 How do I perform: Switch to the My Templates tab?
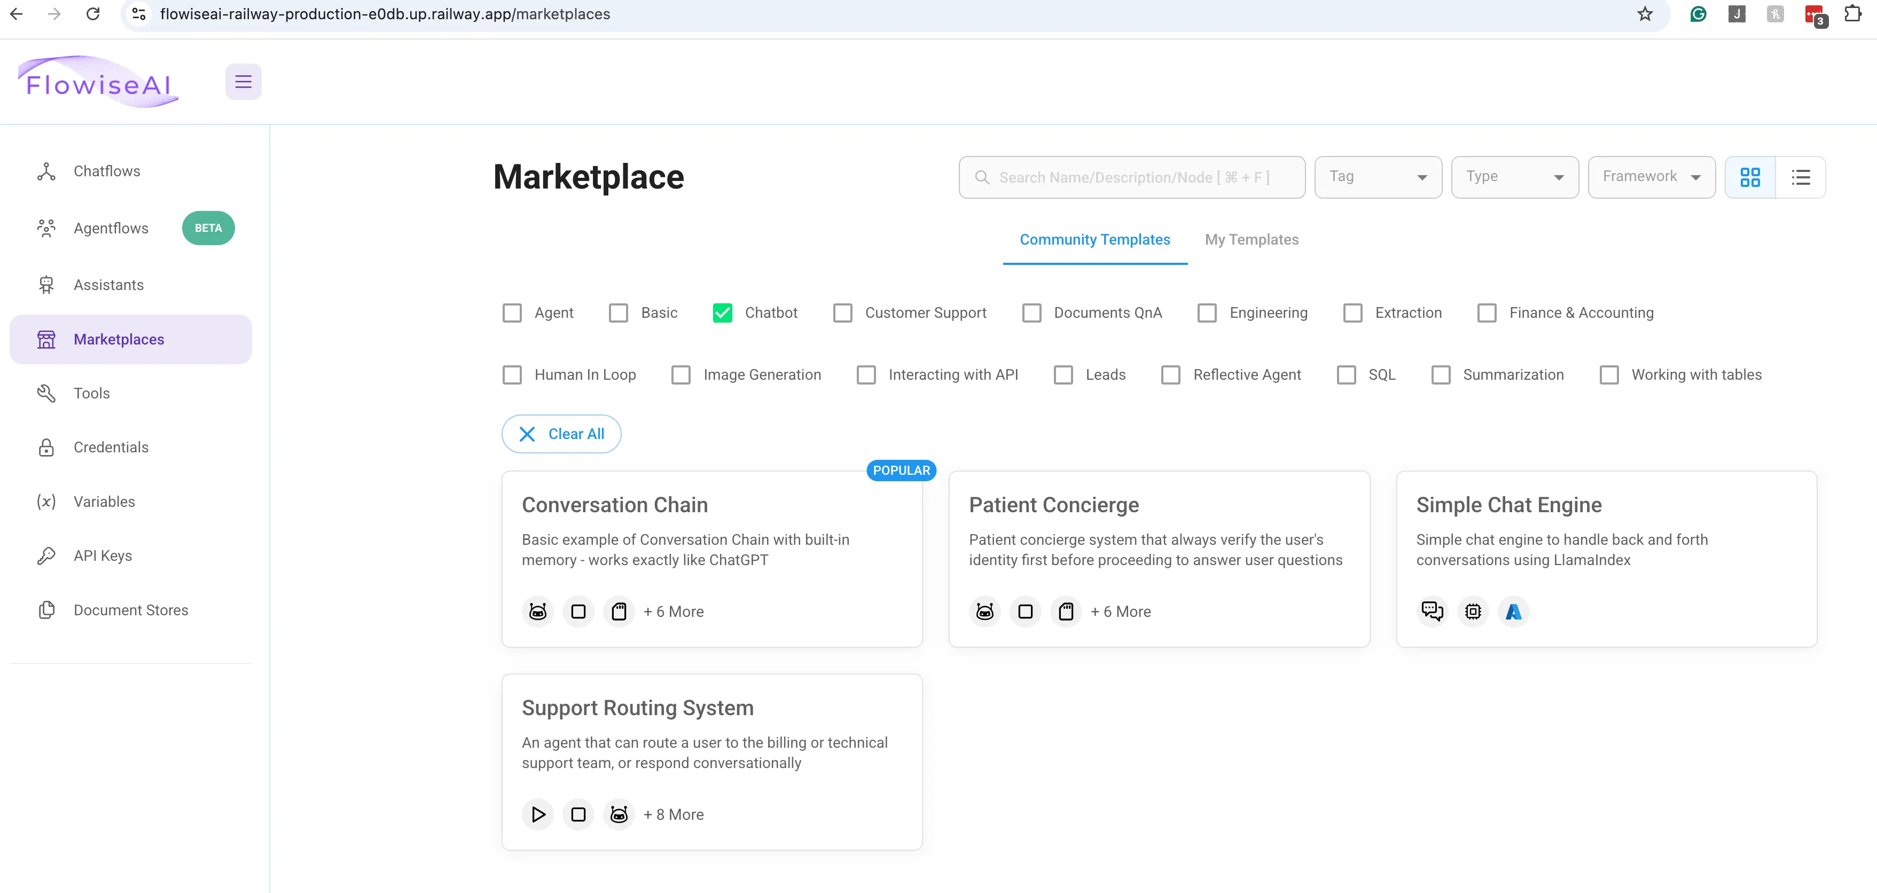coord(1251,239)
